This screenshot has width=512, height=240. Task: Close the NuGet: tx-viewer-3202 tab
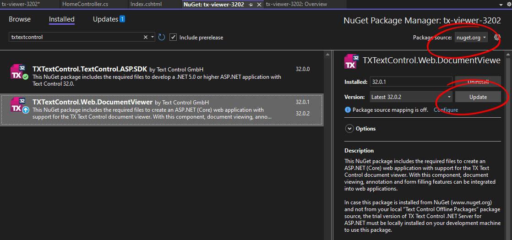pos(259,5)
